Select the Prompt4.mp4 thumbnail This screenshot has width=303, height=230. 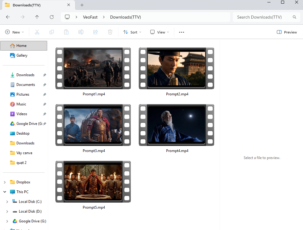coord(176,125)
